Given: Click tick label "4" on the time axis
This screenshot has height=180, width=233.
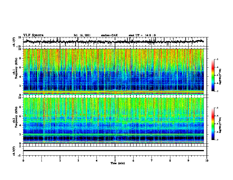Looking at the screenshot, I should click(x=97, y=161).
